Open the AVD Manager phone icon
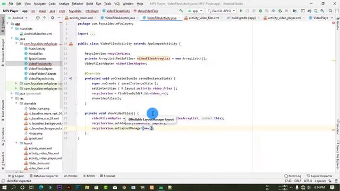The image size is (340, 191). pos(316,11)
